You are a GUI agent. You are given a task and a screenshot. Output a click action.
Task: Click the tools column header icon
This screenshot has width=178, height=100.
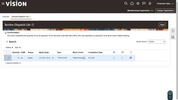click(x=122, y=52)
